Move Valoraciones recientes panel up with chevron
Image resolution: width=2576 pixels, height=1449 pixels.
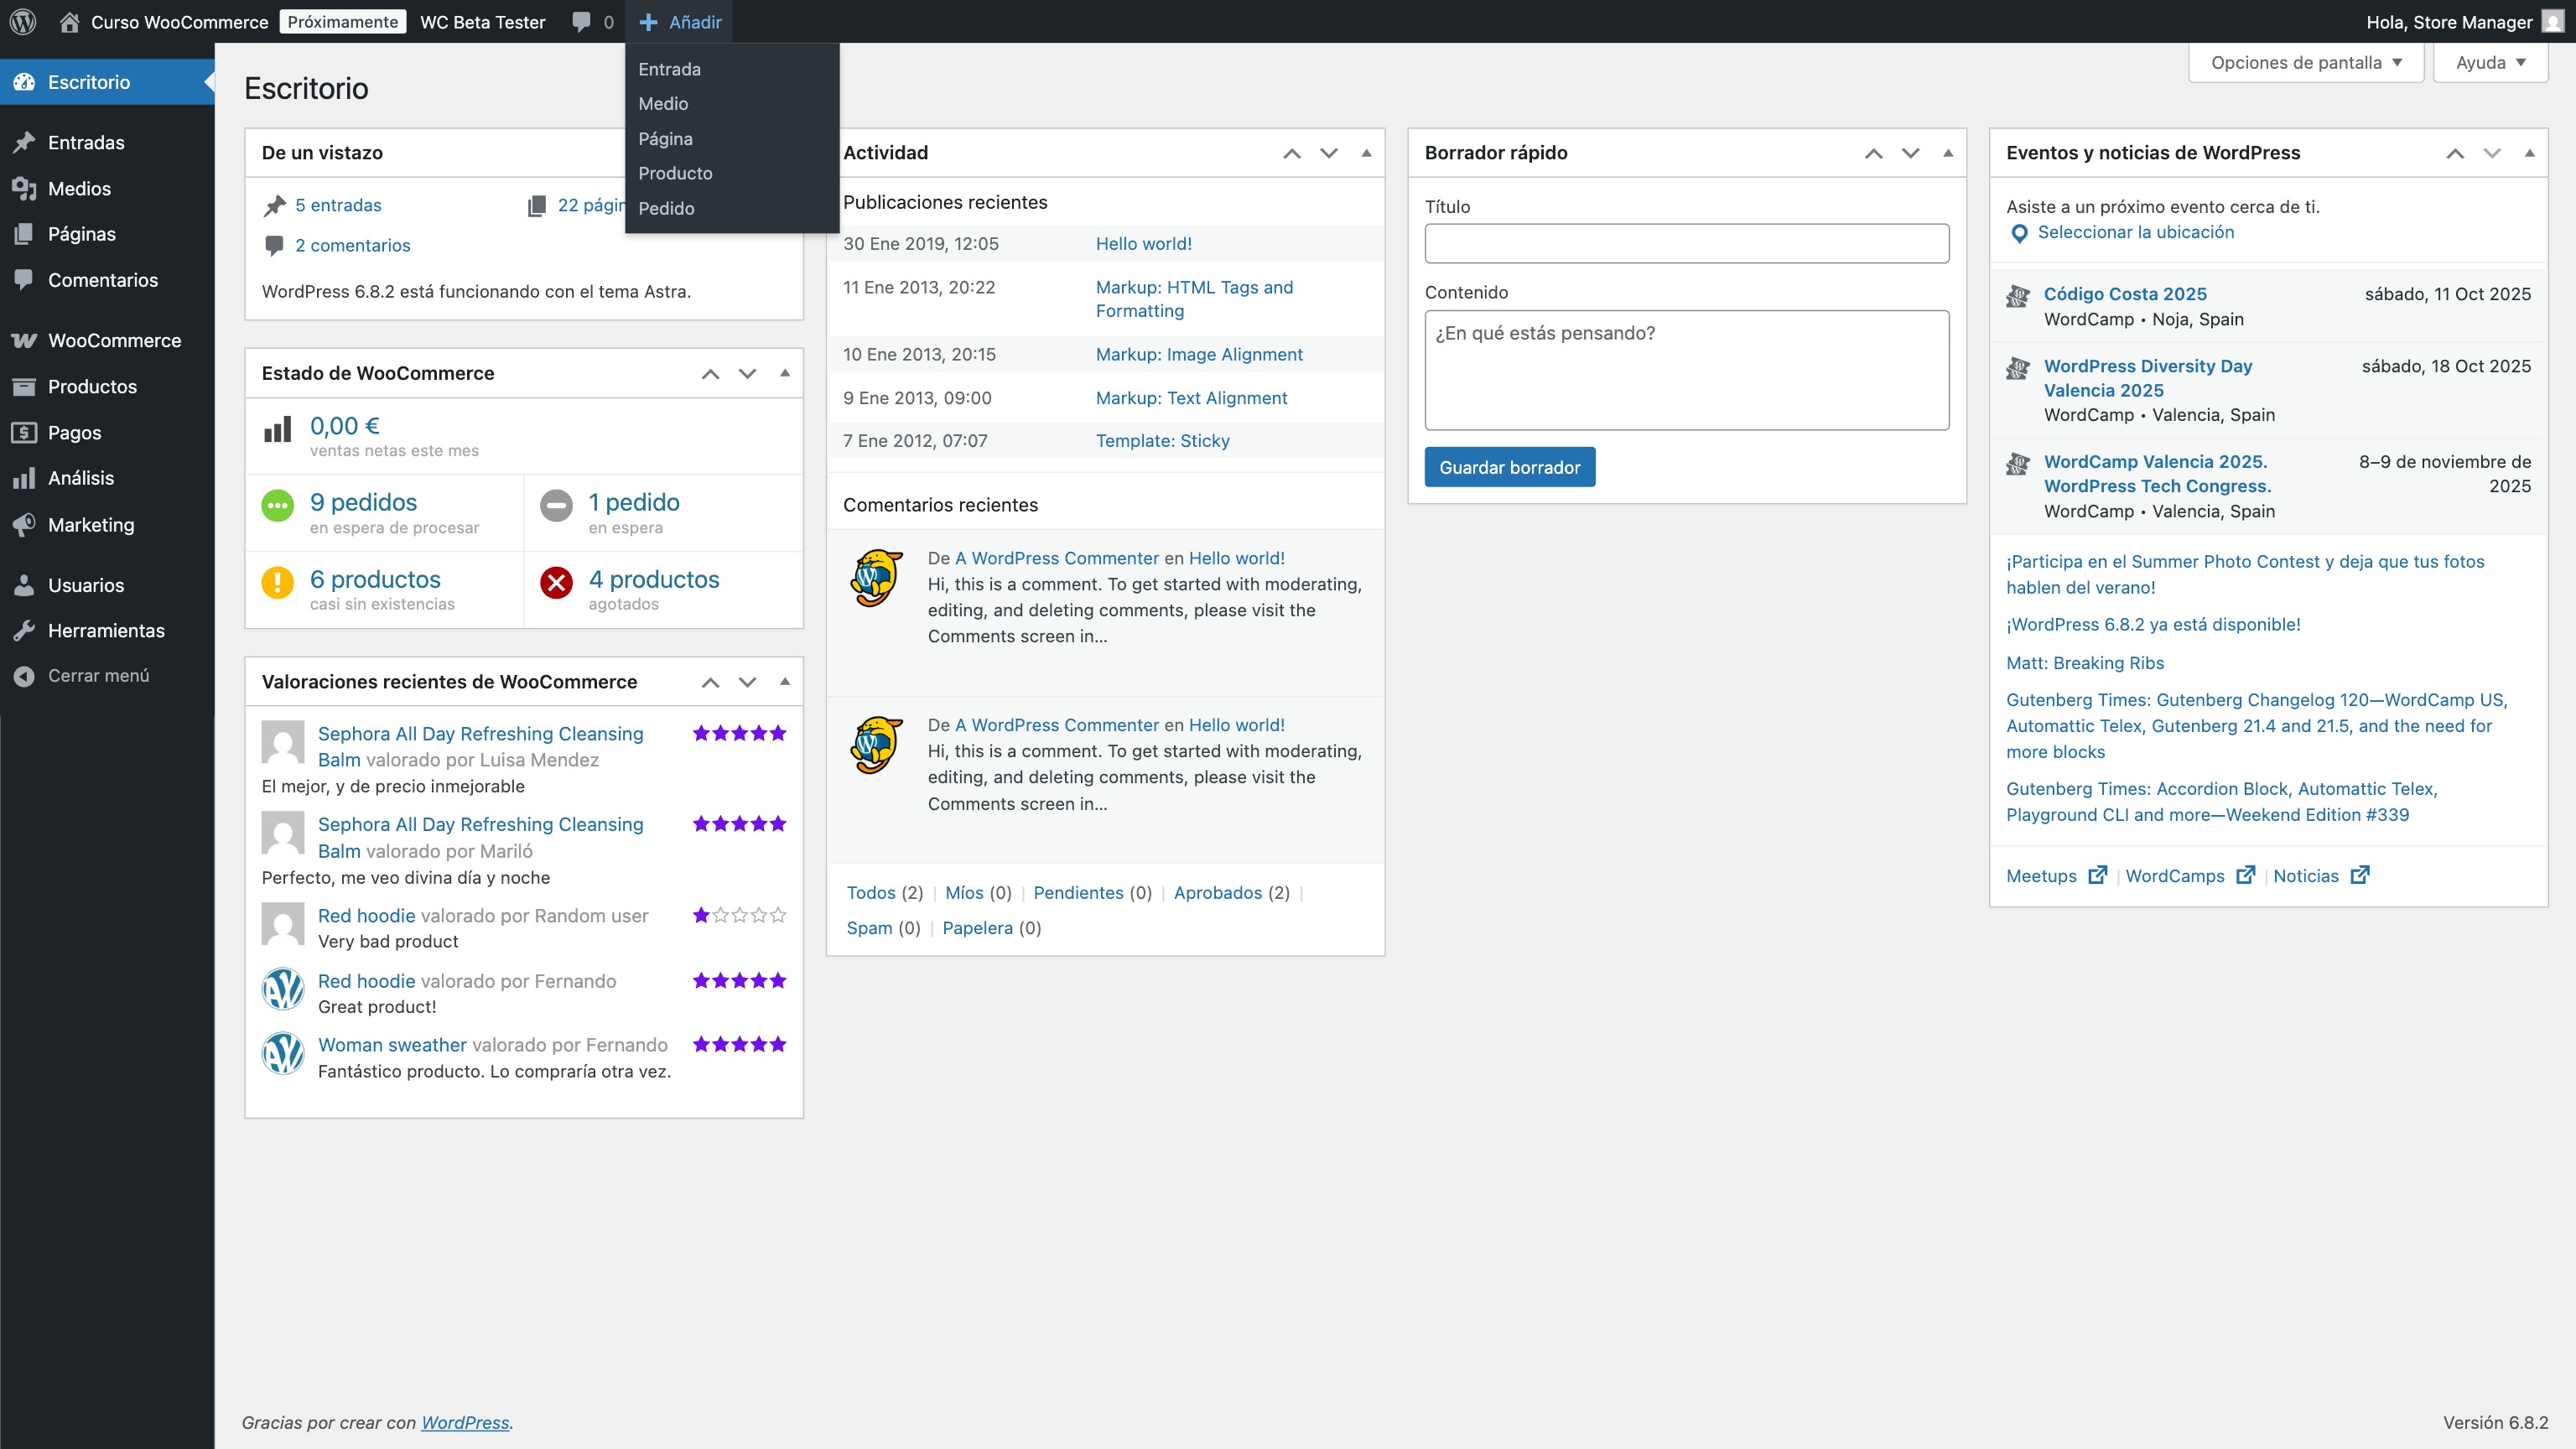click(x=710, y=682)
